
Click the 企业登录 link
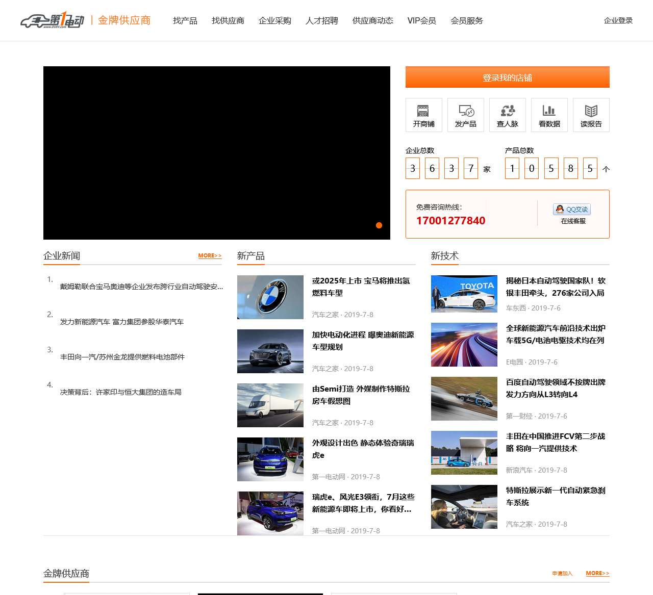coord(618,20)
